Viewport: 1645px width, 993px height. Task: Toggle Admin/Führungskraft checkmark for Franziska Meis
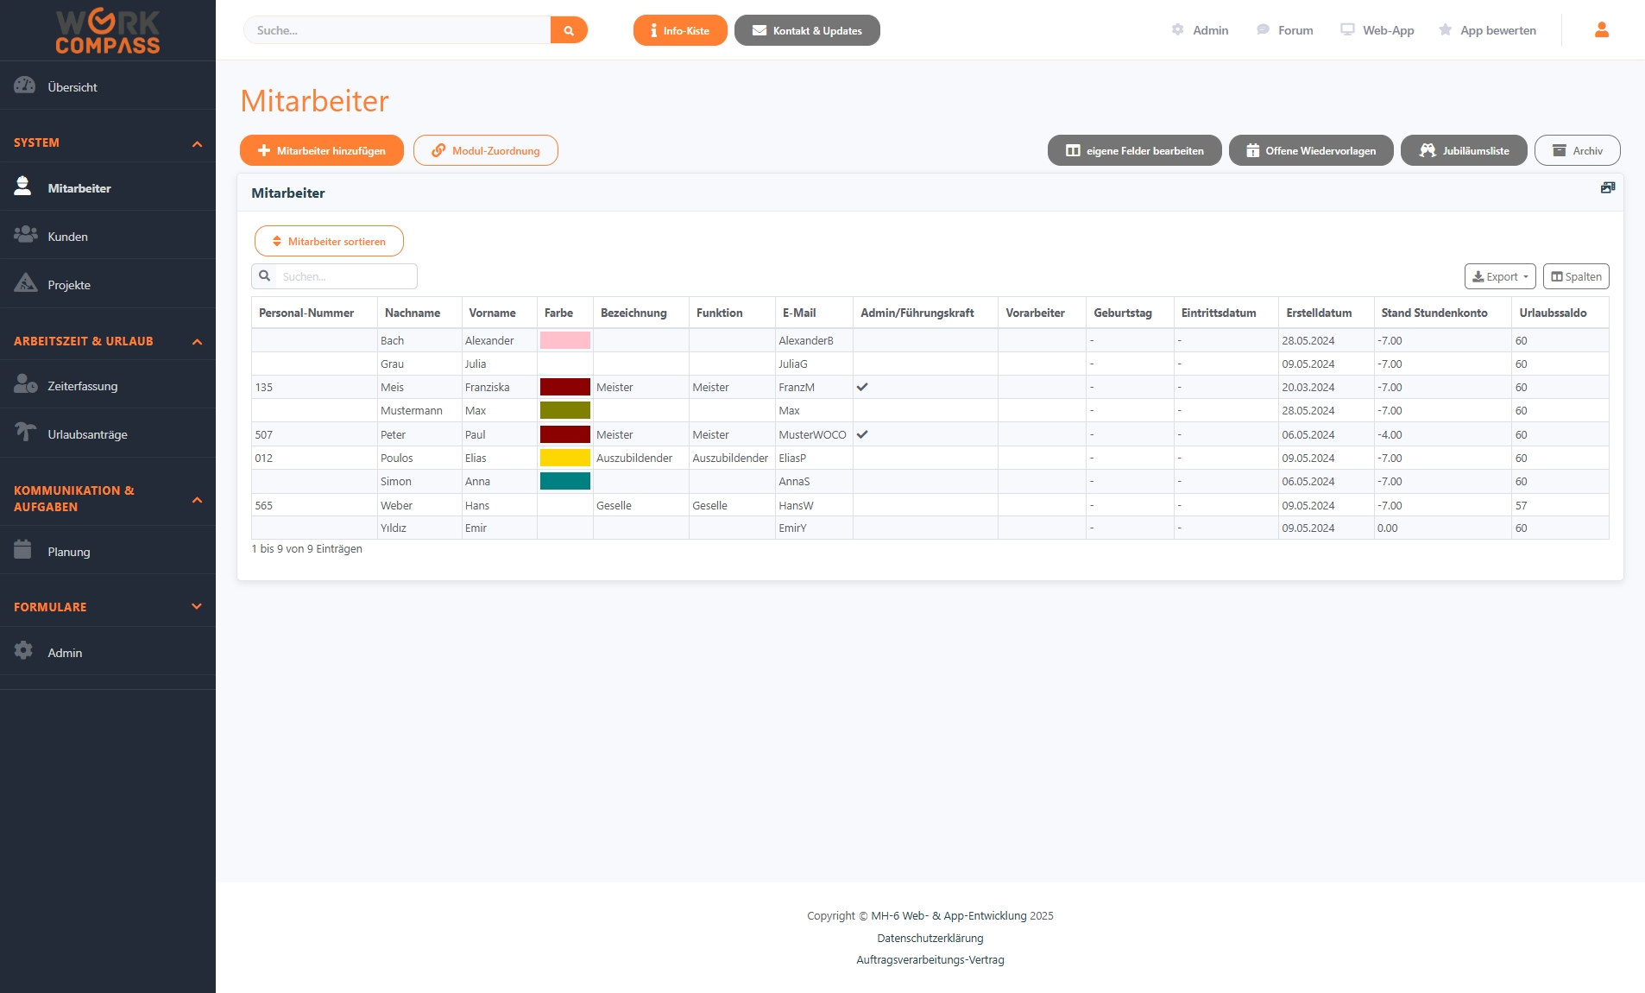[x=863, y=387]
